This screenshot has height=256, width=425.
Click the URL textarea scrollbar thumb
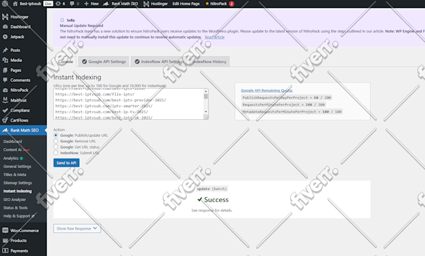206,96
